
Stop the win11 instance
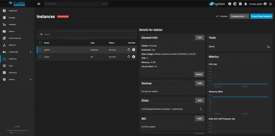(x=134, y=57)
